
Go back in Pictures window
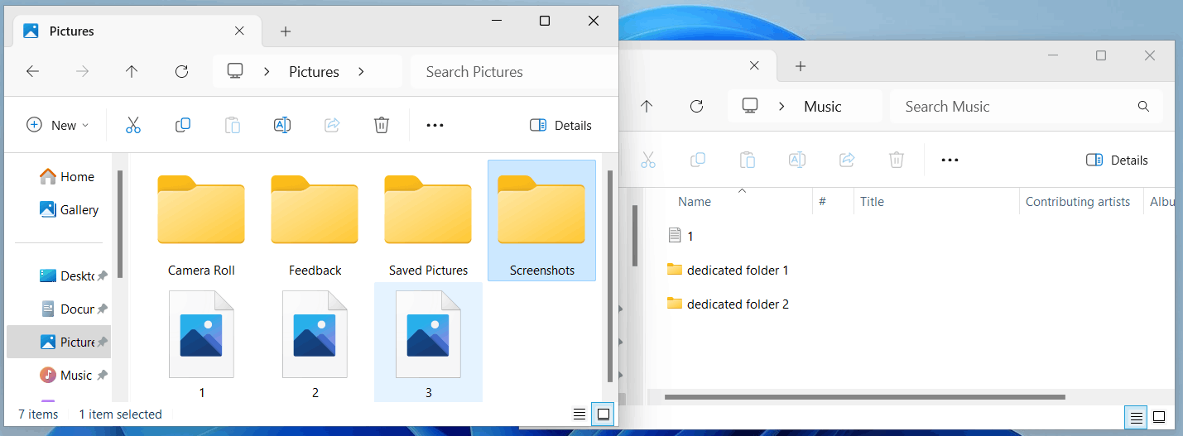tap(32, 72)
